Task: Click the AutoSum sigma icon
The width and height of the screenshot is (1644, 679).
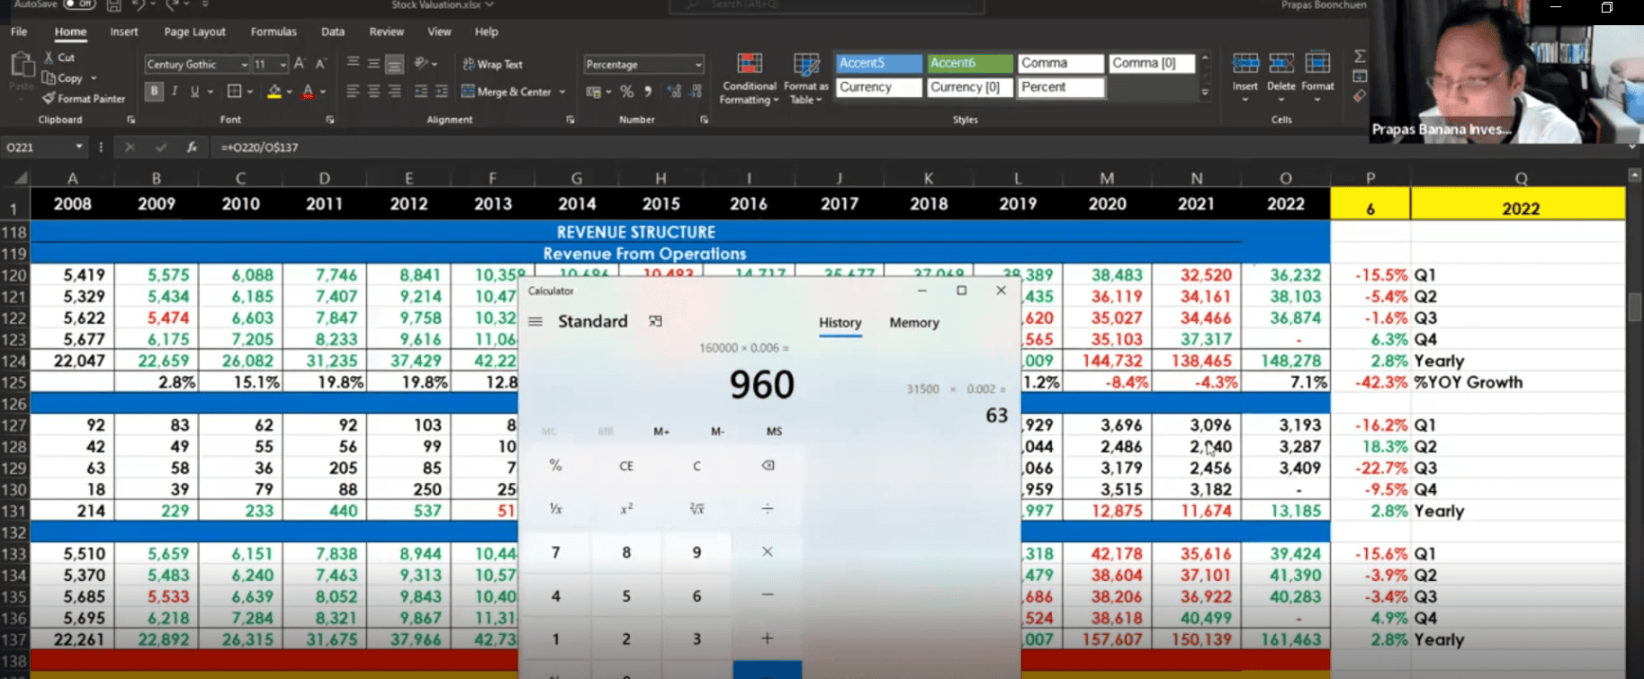Action: [x=1360, y=57]
